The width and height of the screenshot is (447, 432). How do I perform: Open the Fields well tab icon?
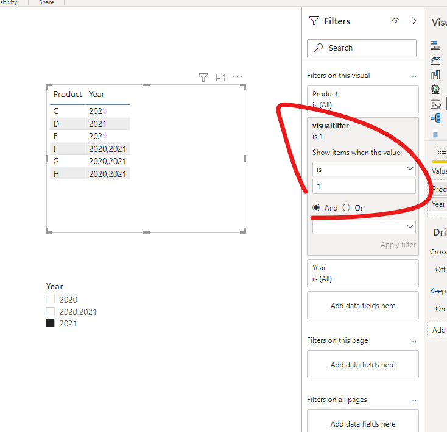point(442,152)
